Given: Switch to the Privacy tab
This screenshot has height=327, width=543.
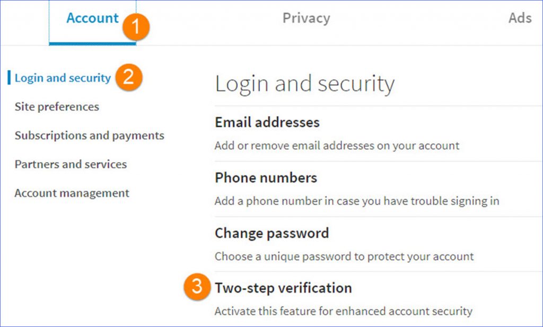Looking at the screenshot, I should tap(306, 17).
